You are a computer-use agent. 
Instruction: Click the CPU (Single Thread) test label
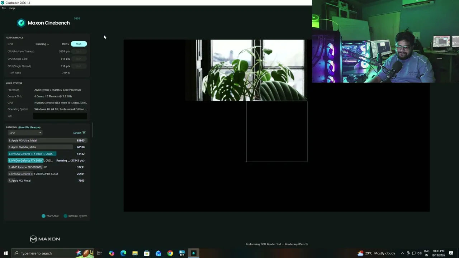19,66
